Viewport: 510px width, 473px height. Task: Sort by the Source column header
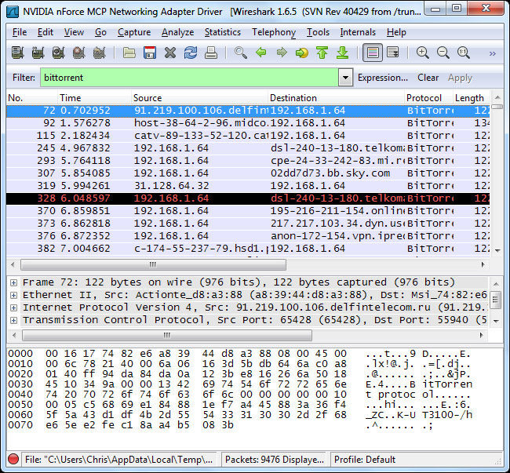pos(199,98)
